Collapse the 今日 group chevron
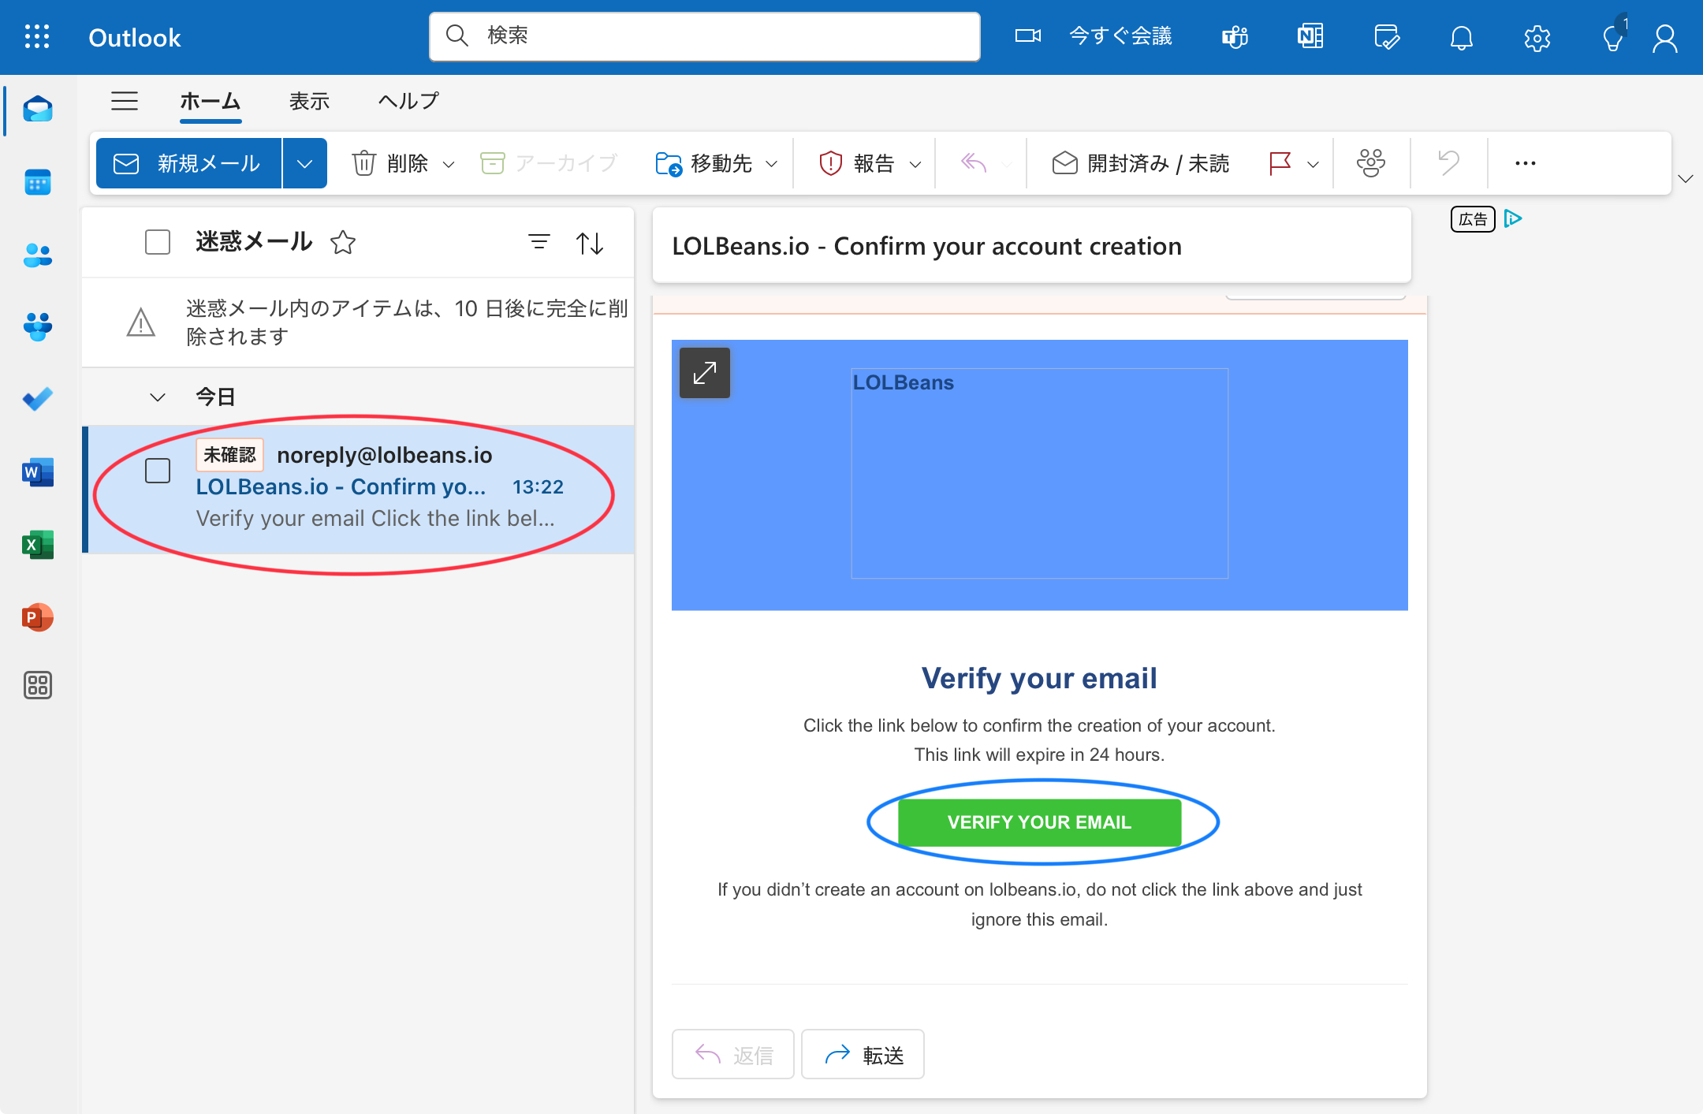This screenshot has width=1703, height=1114. pos(158,397)
